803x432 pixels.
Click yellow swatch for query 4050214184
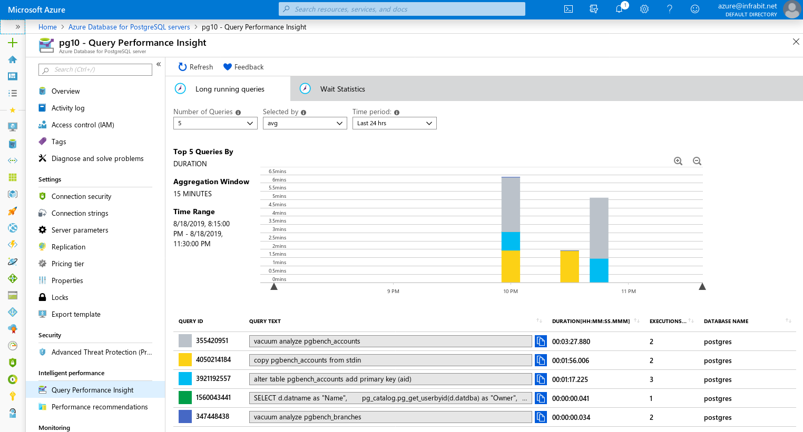click(x=185, y=359)
